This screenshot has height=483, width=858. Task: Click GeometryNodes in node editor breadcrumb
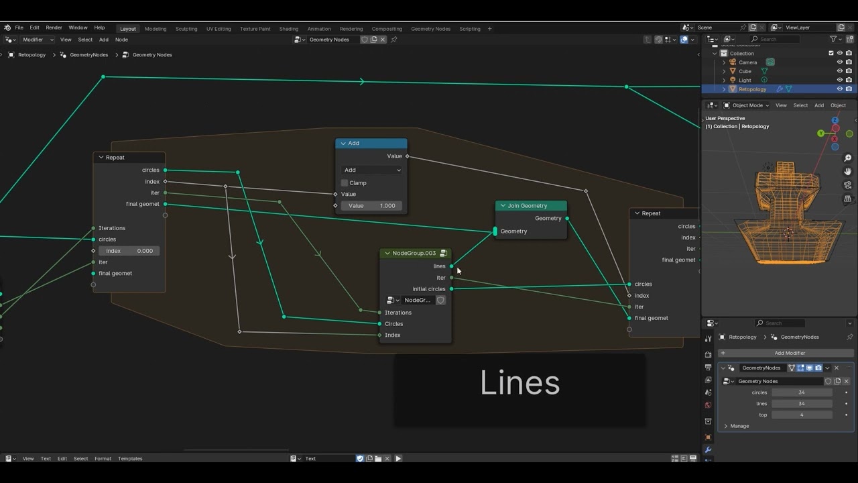(x=89, y=55)
